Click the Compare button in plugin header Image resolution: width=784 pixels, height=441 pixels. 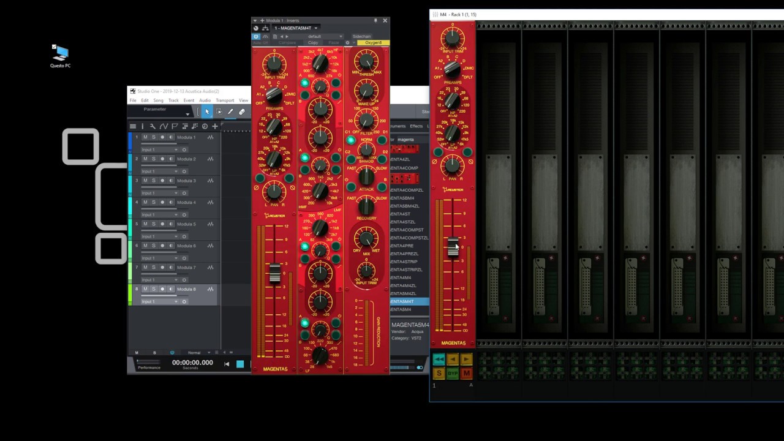tap(287, 43)
